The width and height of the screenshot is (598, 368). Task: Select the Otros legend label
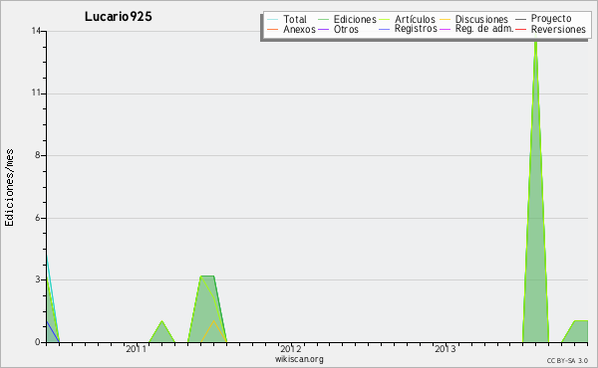point(346,29)
